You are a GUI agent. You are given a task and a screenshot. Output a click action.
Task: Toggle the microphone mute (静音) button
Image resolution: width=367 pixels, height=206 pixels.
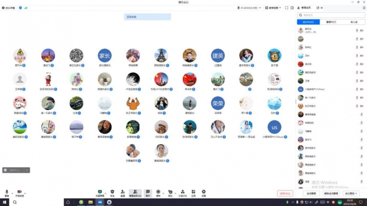click(x=6, y=193)
